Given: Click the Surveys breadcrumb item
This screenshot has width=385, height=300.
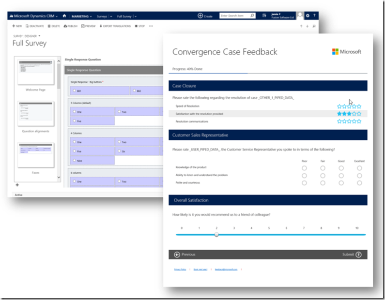Looking at the screenshot, I should (x=102, y=16).
